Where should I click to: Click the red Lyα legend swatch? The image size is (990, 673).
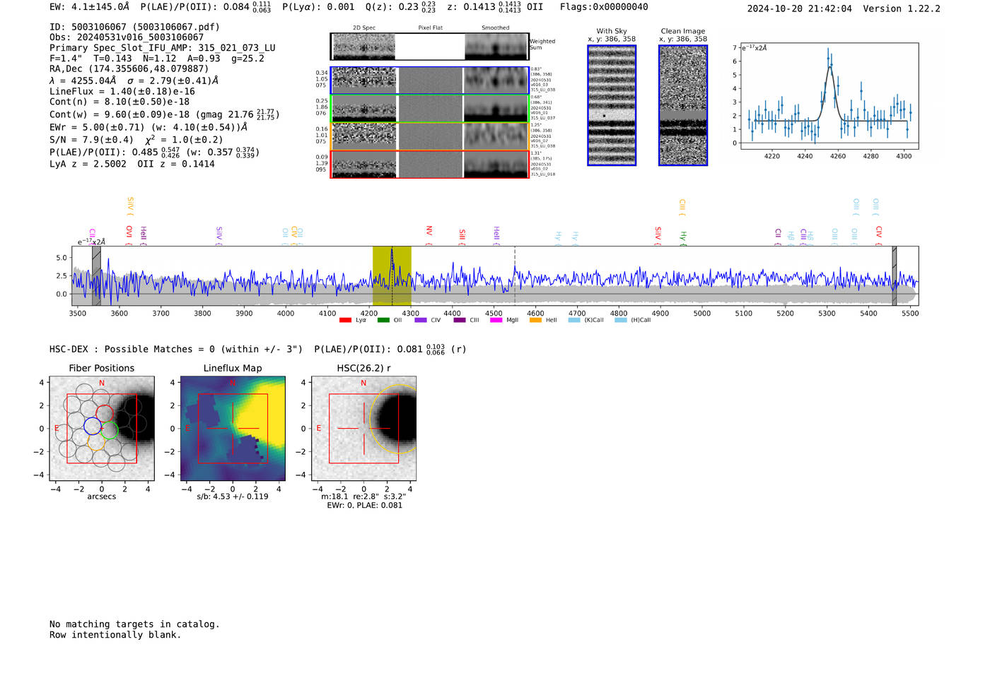pos(345,320)
